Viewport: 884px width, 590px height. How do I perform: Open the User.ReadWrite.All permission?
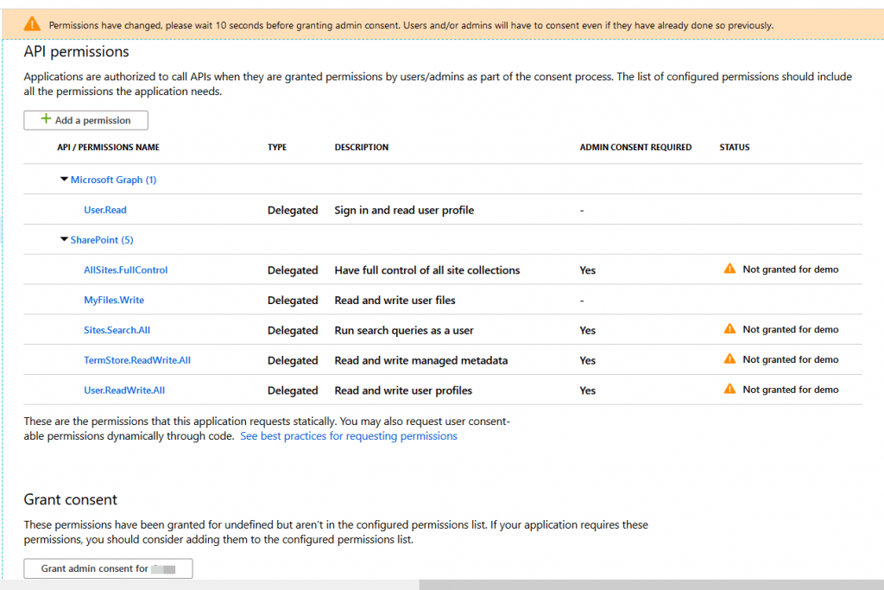[124, 390]
